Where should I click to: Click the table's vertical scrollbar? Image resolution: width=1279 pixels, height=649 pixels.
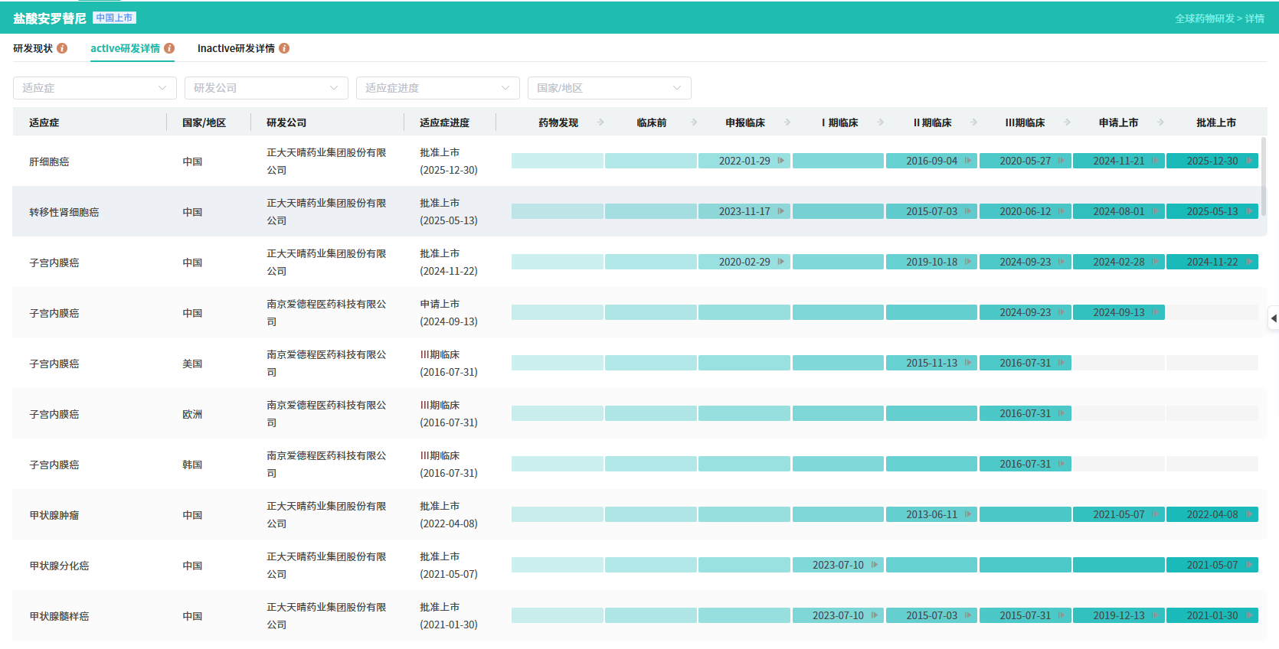1264,176
